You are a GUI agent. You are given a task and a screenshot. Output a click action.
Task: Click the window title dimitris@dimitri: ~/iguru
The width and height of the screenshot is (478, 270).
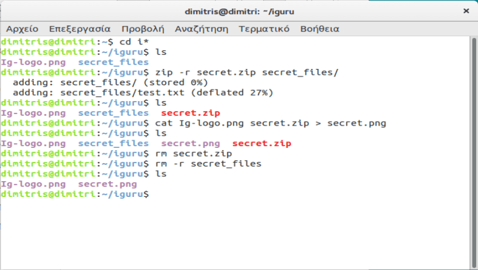(239, 11)
